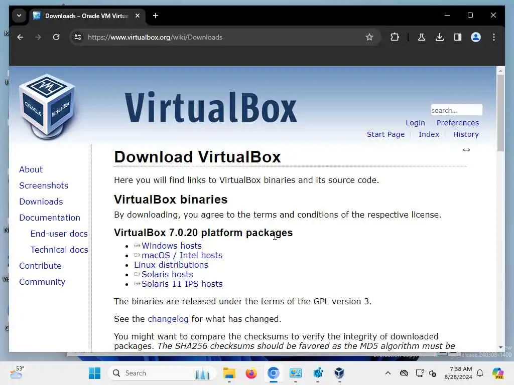The width and height of the screenshot is (514, 385).
Task: Open Chrome Labs flask icon
Action: [422, 37]
